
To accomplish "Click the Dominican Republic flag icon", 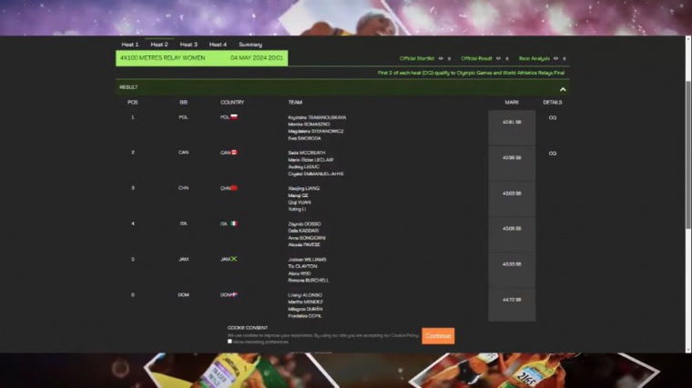I will [234, 294].
